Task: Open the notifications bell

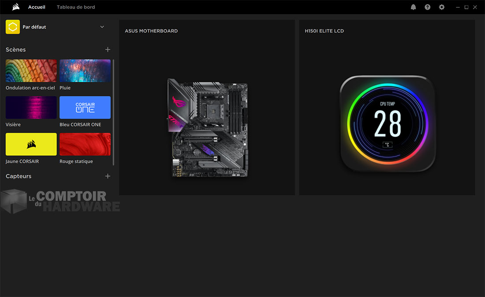Action: pos(413,7)
